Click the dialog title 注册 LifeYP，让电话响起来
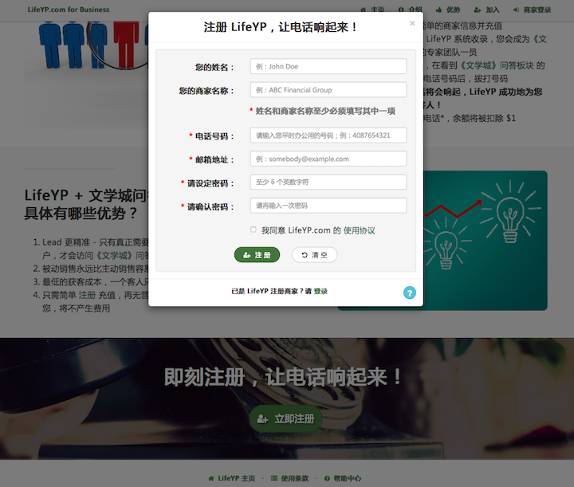This screenshot has height=487, width=574. [281, 27]
